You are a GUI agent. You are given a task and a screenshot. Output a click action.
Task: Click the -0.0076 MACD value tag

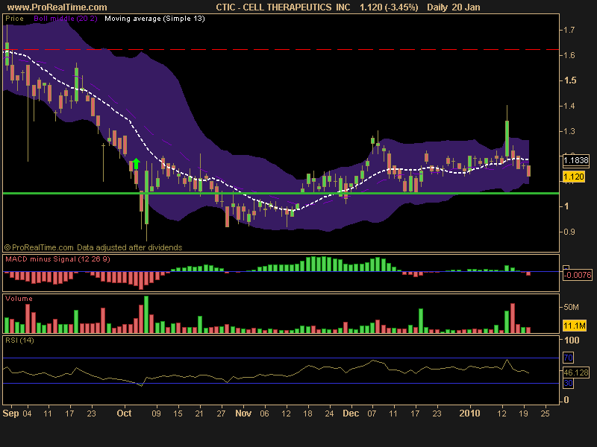point(578,275)
